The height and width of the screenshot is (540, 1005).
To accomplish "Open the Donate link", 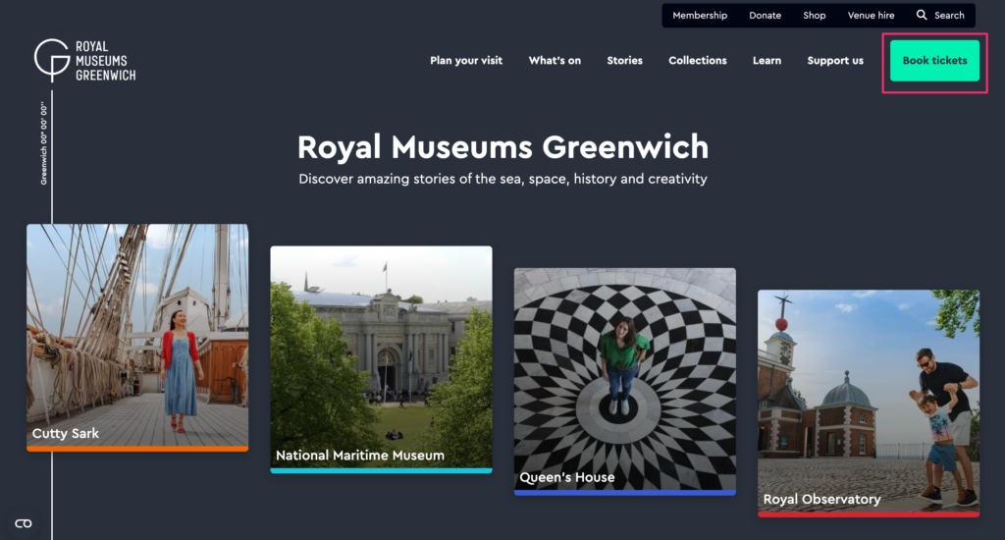I will [765, 16].
